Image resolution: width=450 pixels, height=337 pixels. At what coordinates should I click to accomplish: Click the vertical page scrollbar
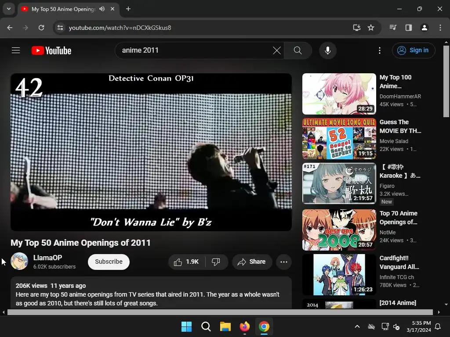tap(446, 81)
